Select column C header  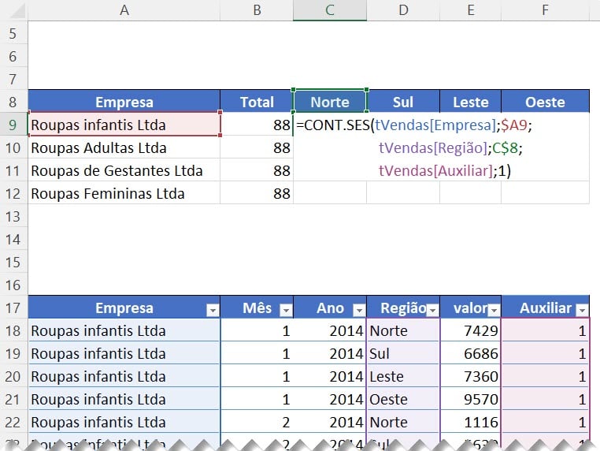click(x=329, y=10)
